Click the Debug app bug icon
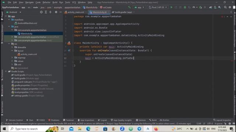The image size is (236, 132). 185,7
